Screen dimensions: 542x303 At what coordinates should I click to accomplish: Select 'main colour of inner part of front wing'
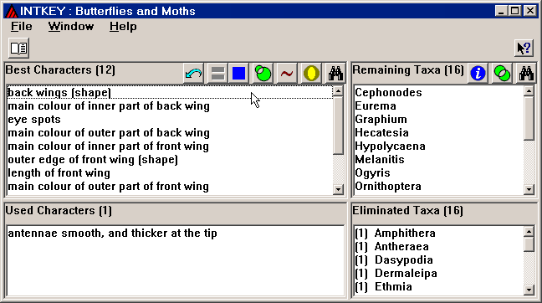coord(170,146)
